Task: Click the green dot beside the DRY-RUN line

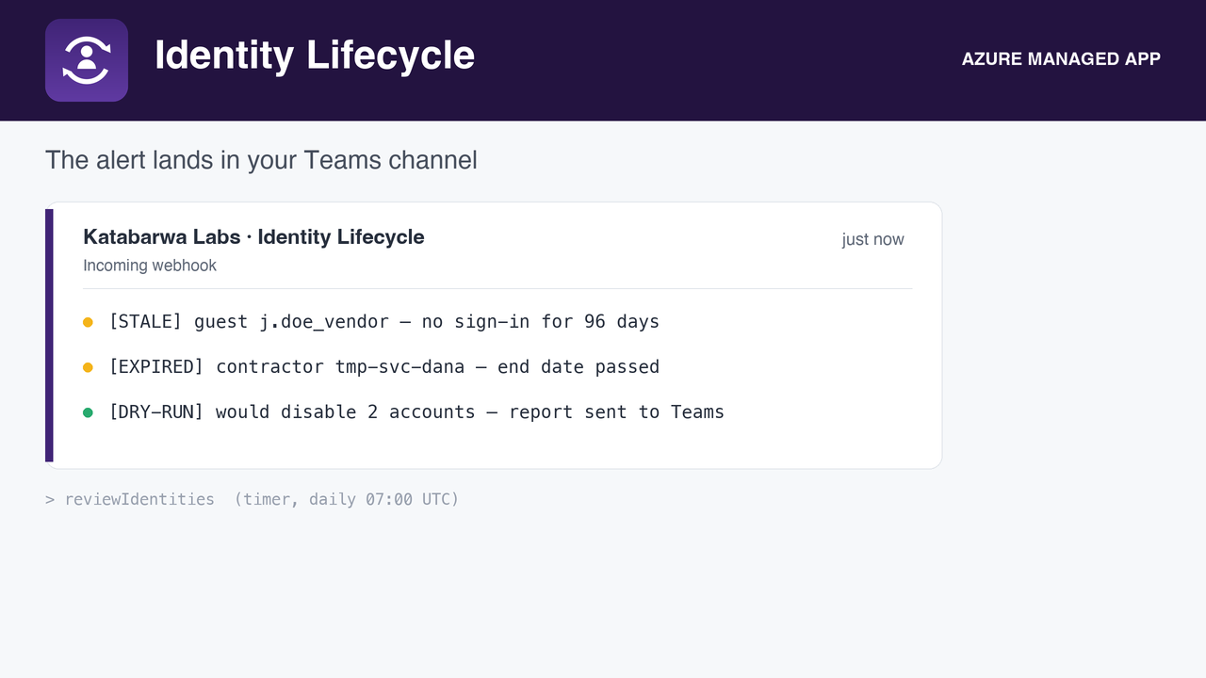Action: click(x=88, y=412)
